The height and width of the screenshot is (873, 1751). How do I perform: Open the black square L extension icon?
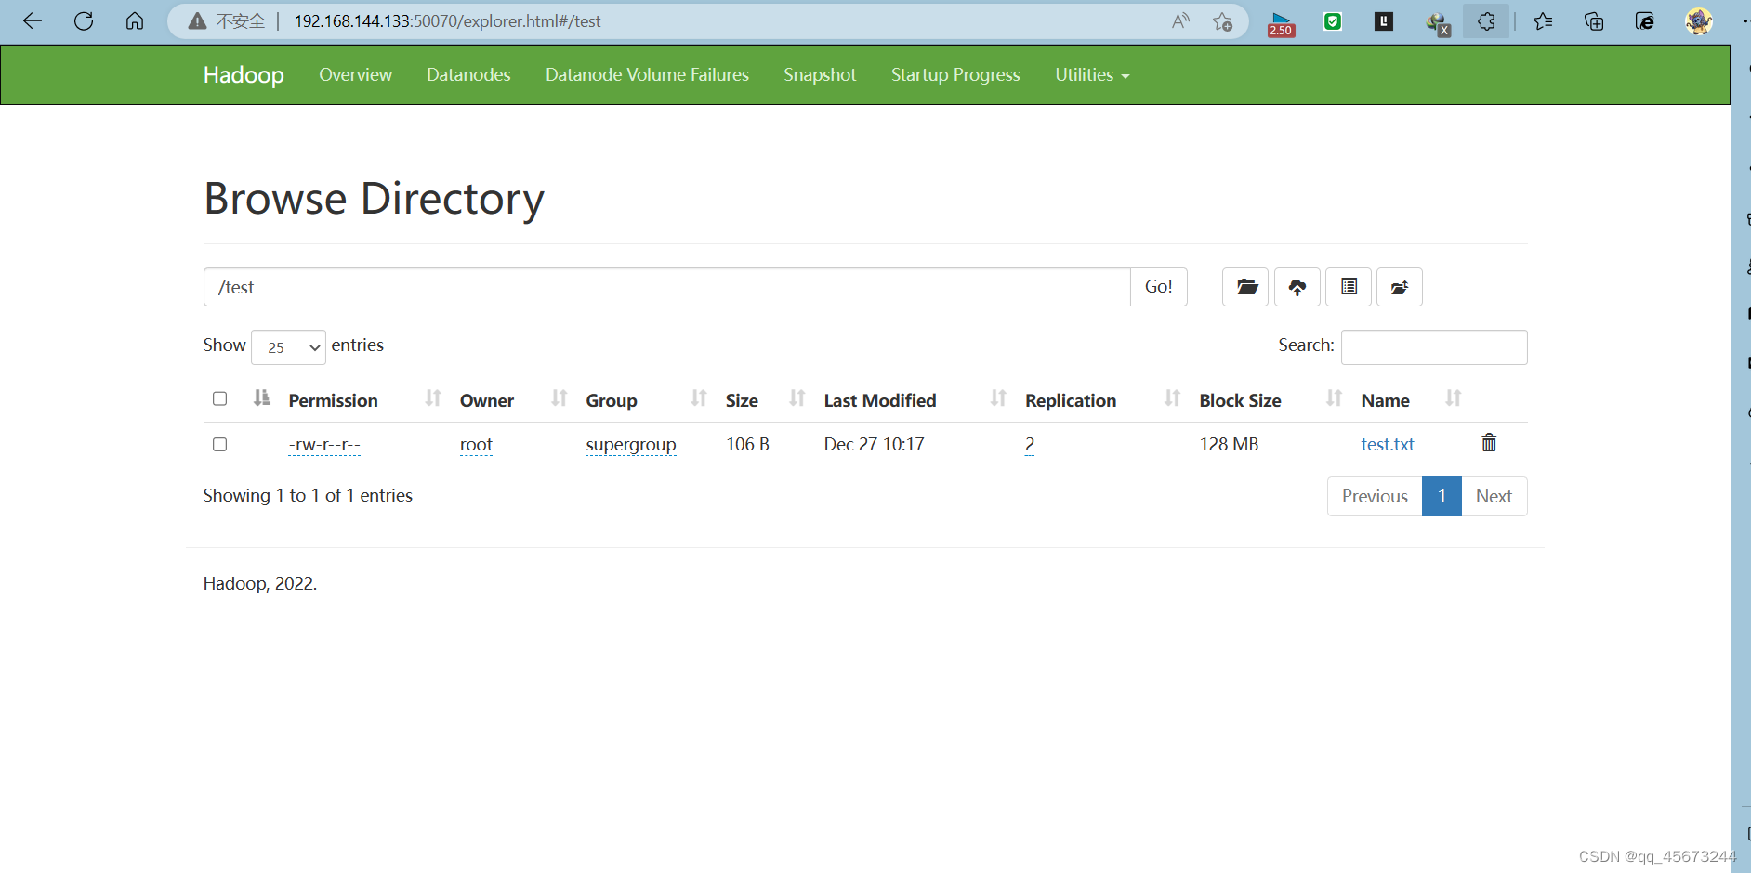(1384, 20)
